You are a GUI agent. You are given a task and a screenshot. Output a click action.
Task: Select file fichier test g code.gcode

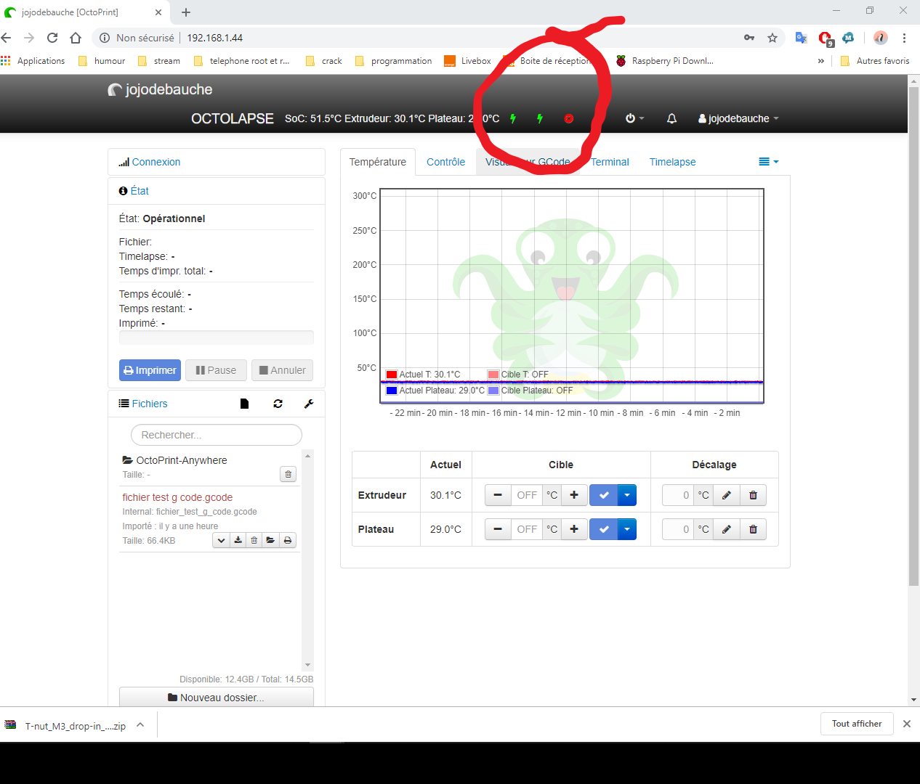point(177,497)
